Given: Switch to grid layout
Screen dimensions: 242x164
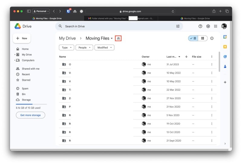Looking at the screenshot, I should click(203, 38).
